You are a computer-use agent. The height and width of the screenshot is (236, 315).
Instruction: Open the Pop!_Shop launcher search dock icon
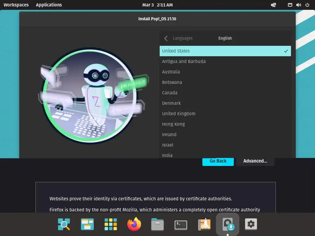click(x=64, y=224)
